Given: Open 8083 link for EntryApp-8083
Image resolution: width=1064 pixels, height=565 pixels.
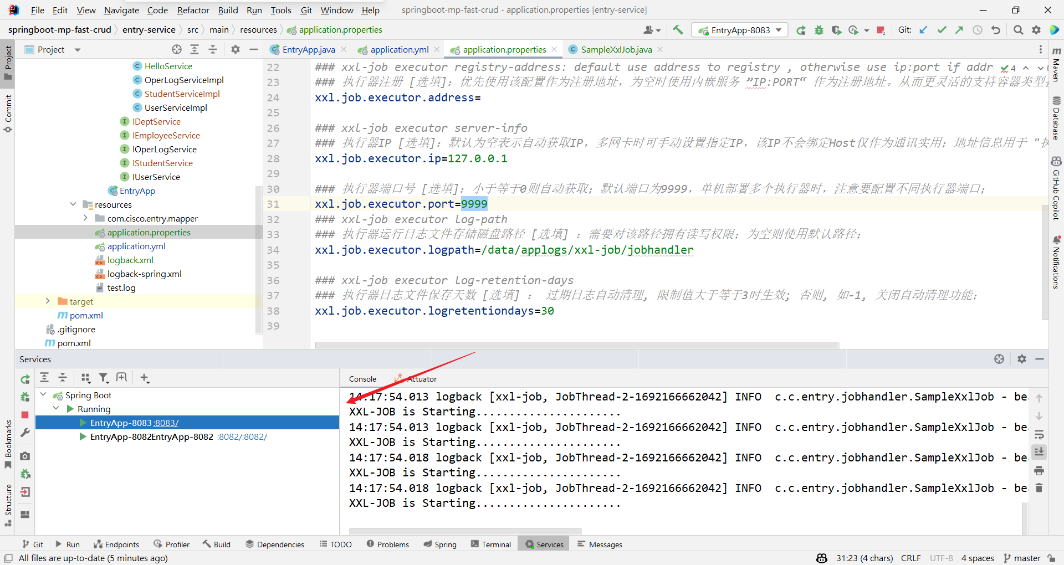Looking at the screenshot, I should click(x=166, y=423).
